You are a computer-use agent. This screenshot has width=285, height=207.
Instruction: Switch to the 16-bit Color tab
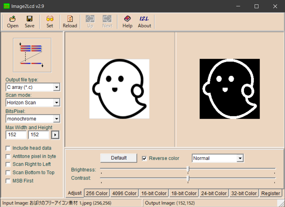click(154, 193)
